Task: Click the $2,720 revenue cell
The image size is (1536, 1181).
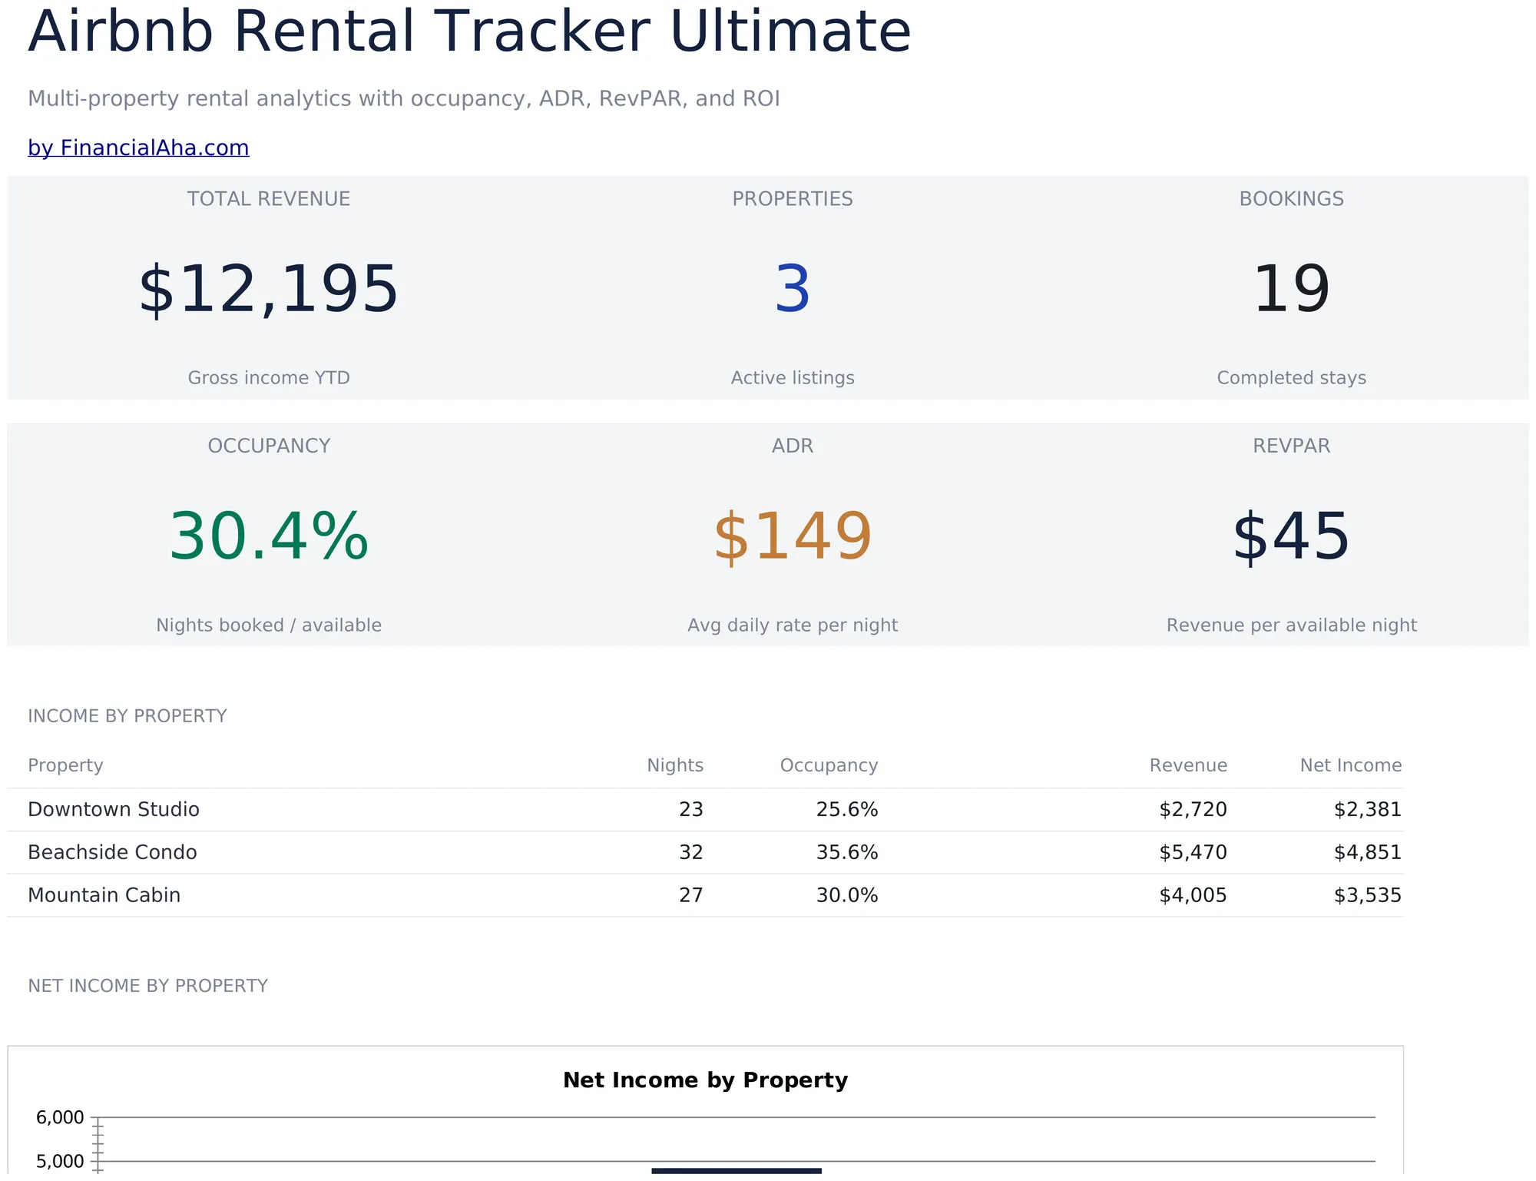Action: point(1193,809)
